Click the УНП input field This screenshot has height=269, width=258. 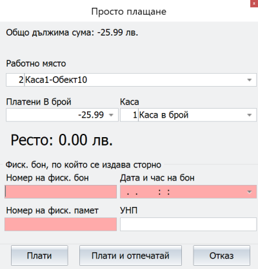click(x=188, y=224)
